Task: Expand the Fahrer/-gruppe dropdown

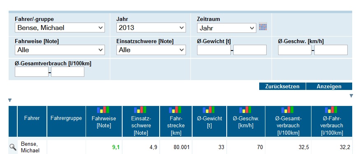Action: pyautogui.click(x=60, y=28)
